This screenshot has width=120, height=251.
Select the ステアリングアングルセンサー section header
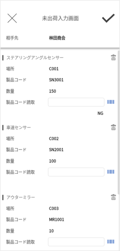pyautogui.click(x=35, y=58)
